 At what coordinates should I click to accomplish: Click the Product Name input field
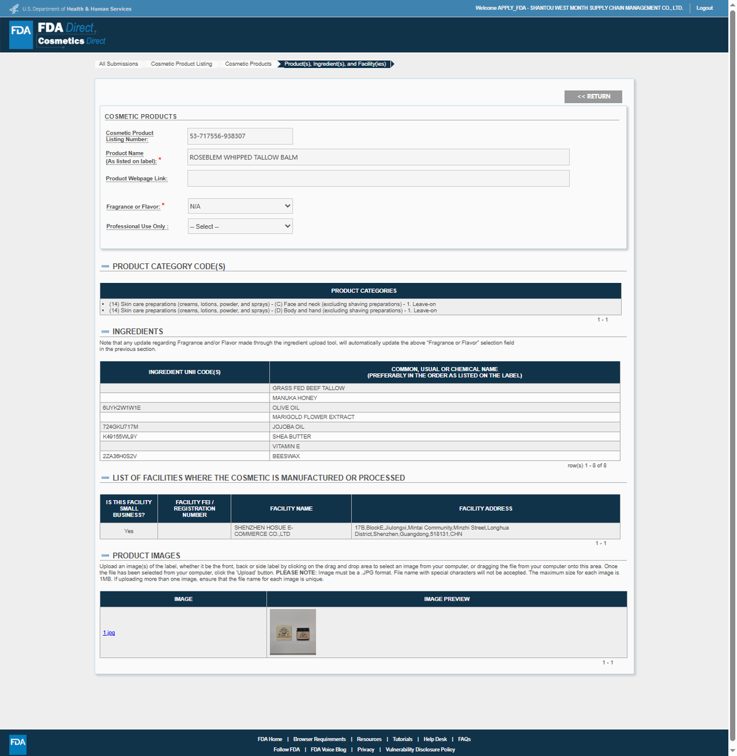[378, 157]
